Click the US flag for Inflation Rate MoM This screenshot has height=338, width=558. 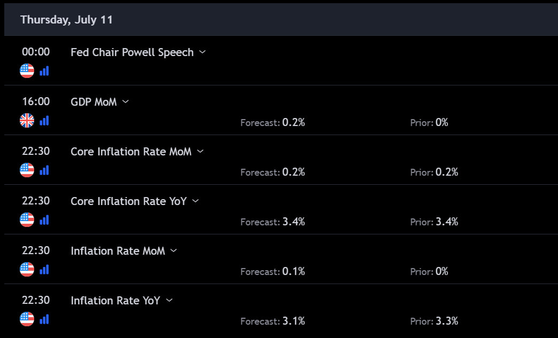pyautogui.click(x=27, y=270)
